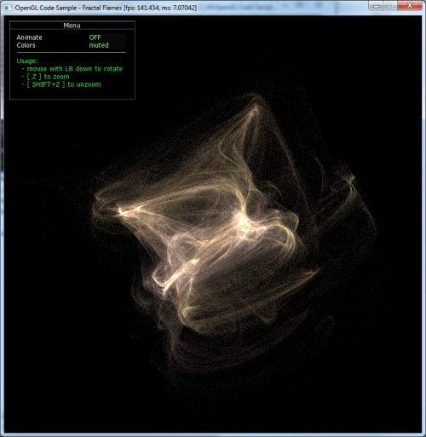Click the Usage heading in the menu panel

pyautogui.click(x=27, y=60)
